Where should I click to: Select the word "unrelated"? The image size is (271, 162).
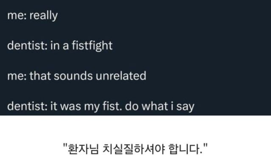coord(121,76)
